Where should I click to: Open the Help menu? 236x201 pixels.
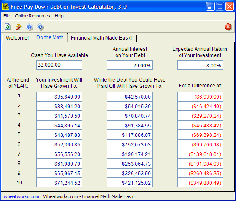tap(59, 16)
